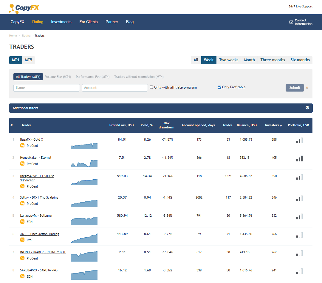The width and height of the screenshot is (322, 283).
Task: Switch to the MT4 tab
Action: pos(16,60)
